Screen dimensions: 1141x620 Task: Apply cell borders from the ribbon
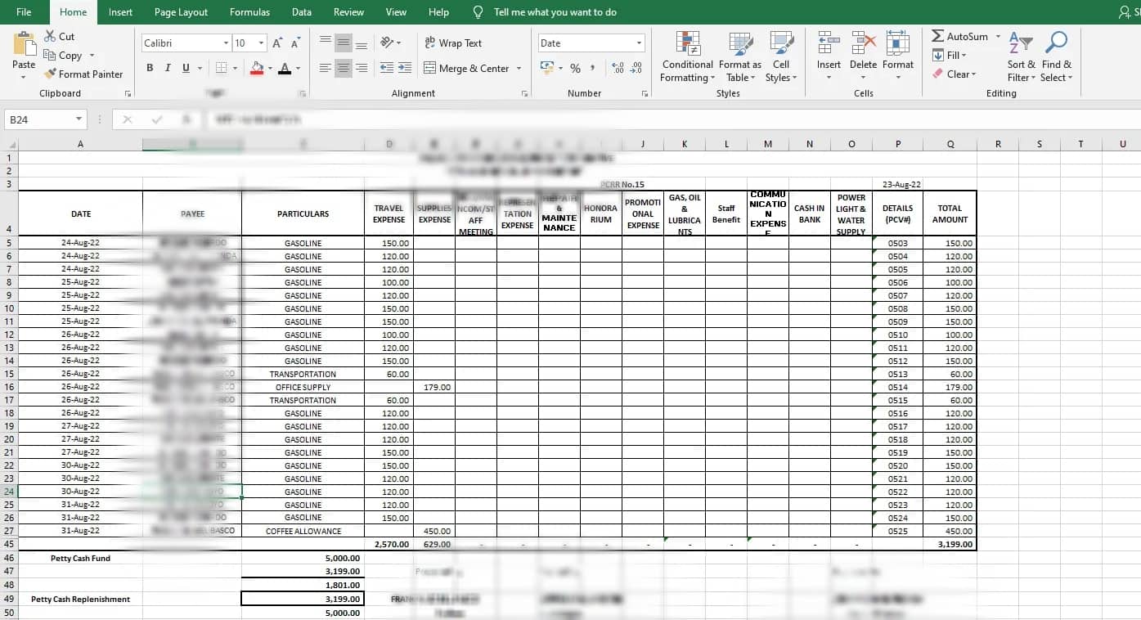click(221, 68)
